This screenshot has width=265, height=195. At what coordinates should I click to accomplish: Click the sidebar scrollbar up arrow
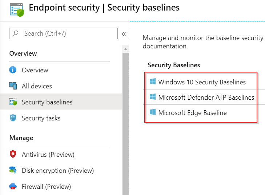125,49
